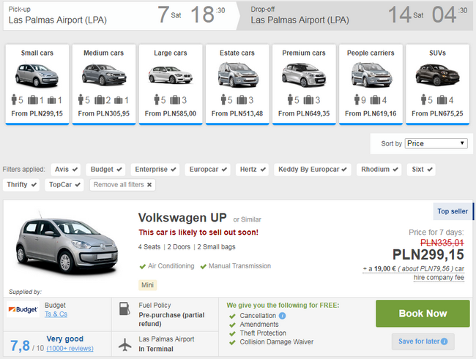The width and height of the screenshot is (476, 359).
Task: Click the Pick-up Las Palmas Airport section
Action: [120, 15]
